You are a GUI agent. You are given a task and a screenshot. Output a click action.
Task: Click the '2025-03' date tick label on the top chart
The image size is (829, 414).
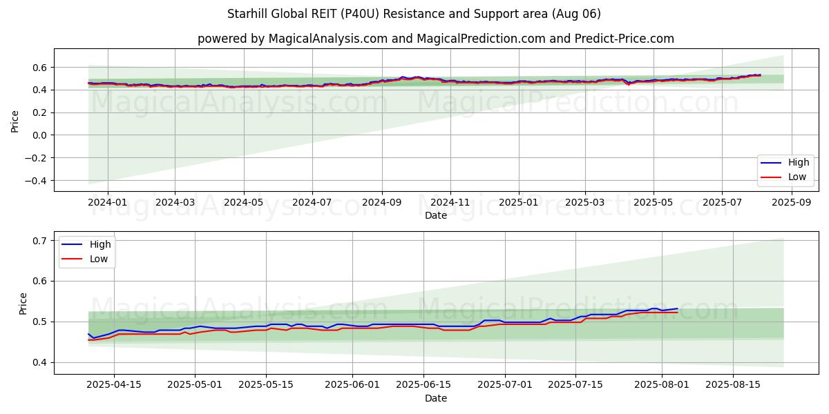[585, 203]
